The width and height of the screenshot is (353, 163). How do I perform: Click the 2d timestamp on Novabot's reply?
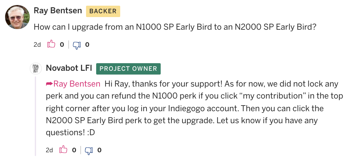click(x=49, y=150)
